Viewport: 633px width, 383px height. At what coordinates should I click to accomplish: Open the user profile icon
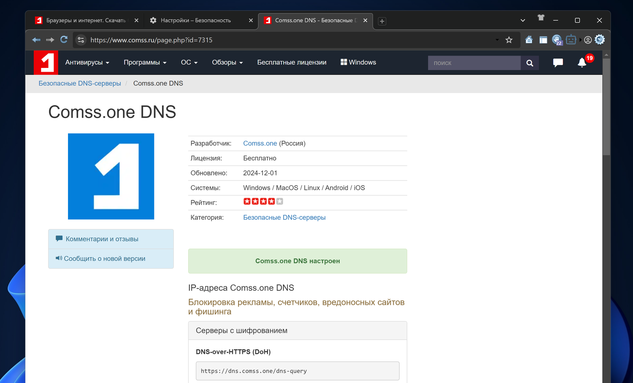pyautogui.click(x=588, y=40)
